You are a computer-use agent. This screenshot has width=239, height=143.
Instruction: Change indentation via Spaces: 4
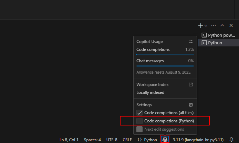click(x=92, y=140)
